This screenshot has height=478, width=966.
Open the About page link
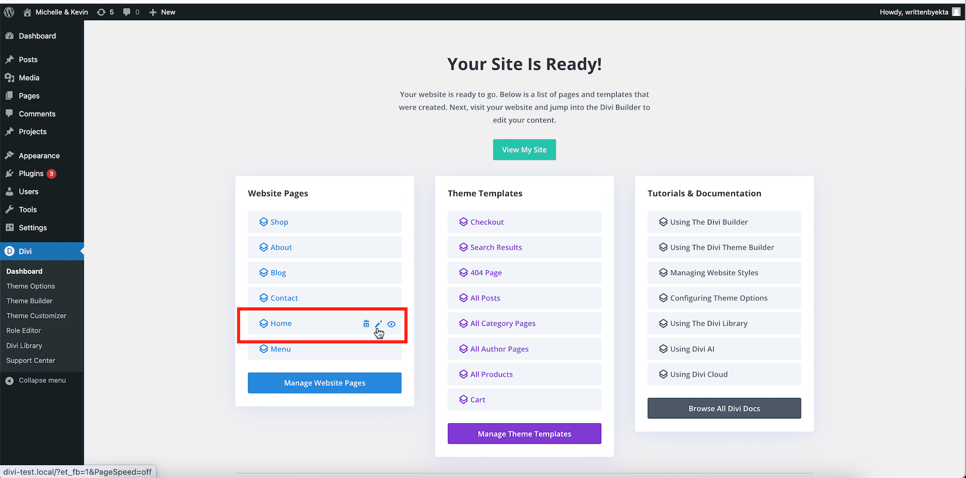[x=281, y=247]
